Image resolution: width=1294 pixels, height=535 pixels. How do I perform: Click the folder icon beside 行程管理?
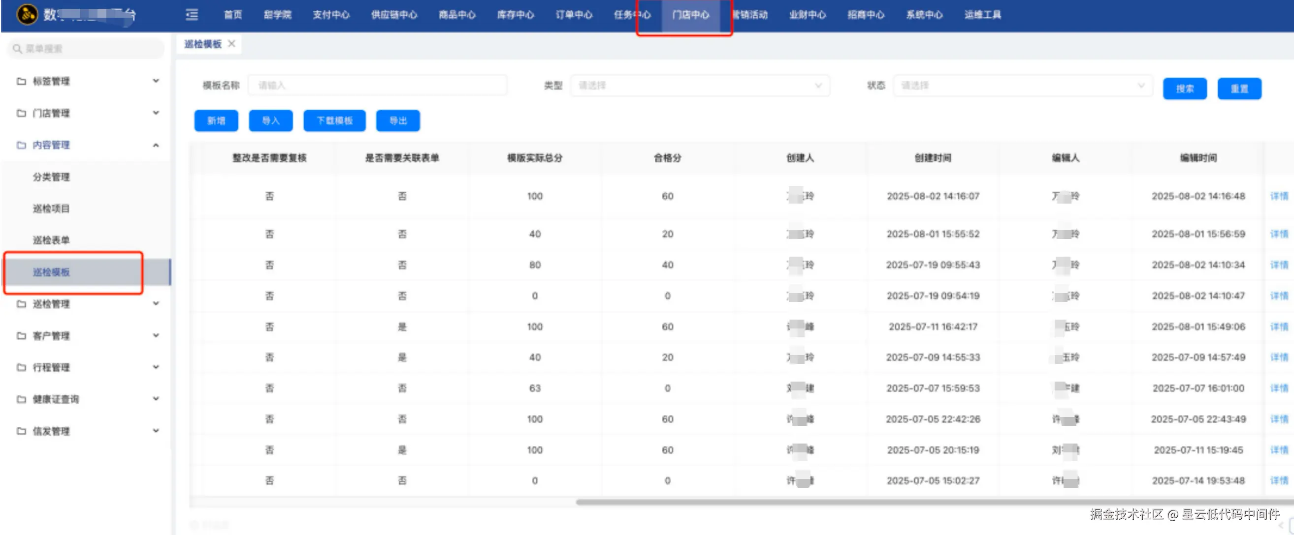[x=21, y=367]
